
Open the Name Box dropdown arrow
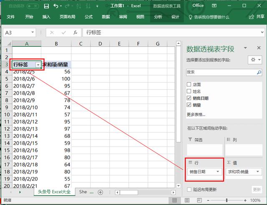tap(33, 32)
